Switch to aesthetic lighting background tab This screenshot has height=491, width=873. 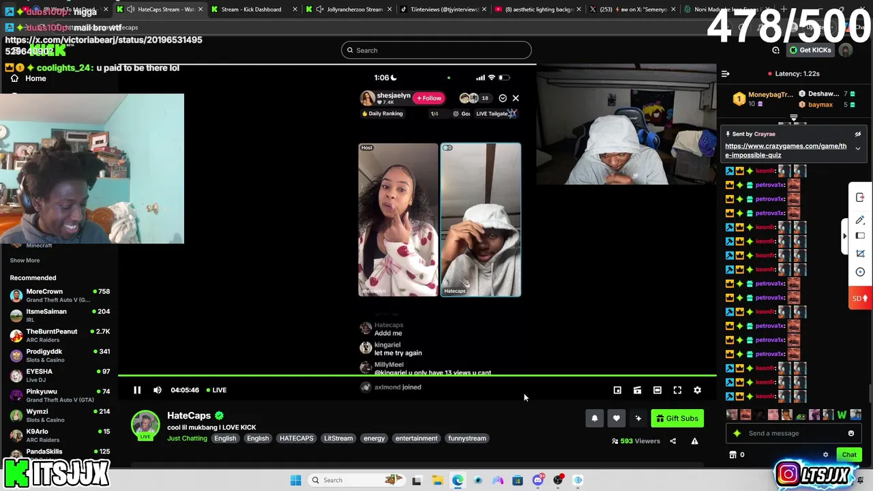point(539,10)
